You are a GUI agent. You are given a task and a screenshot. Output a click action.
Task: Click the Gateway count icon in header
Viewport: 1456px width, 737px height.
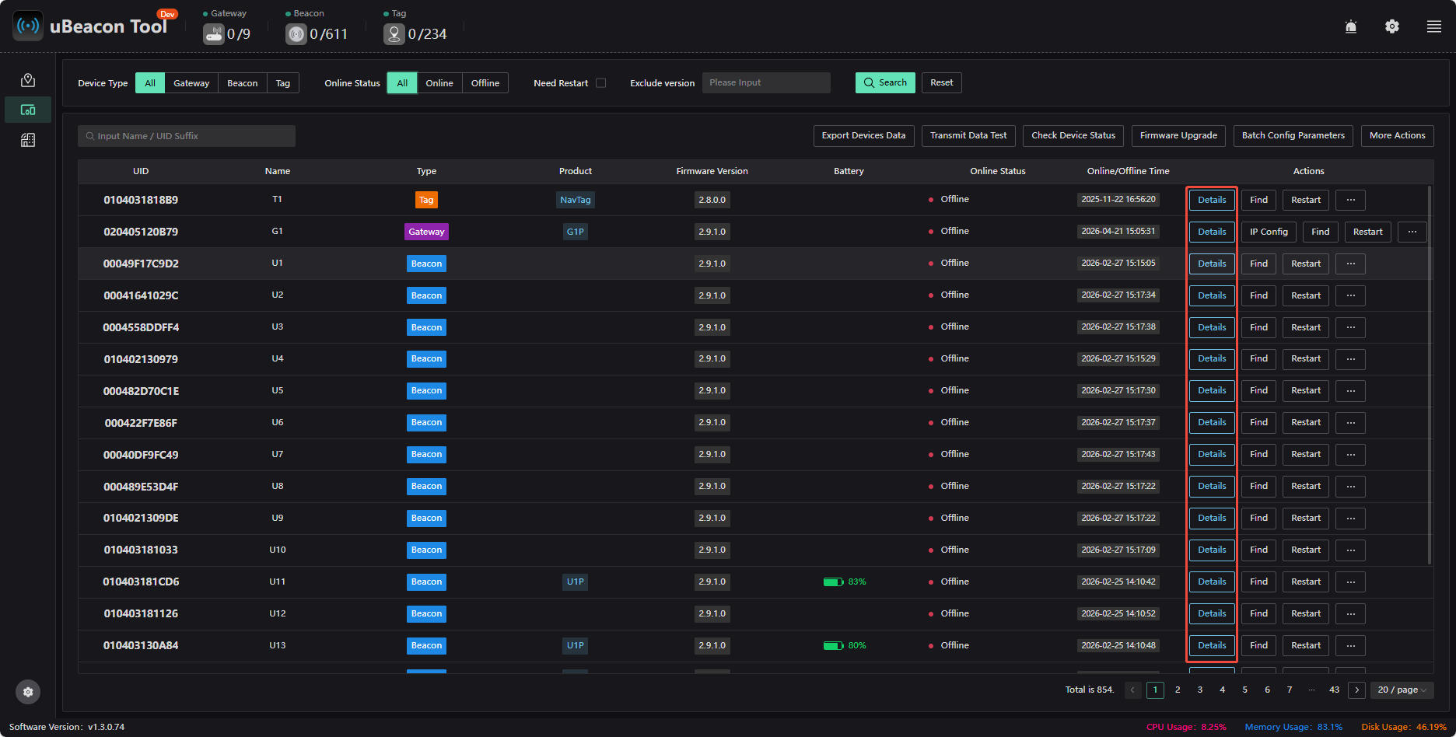click(214, 34)
